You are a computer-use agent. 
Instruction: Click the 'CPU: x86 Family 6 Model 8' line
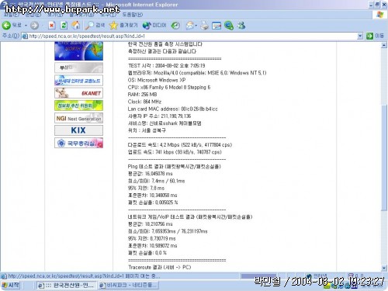pos(169,87)
